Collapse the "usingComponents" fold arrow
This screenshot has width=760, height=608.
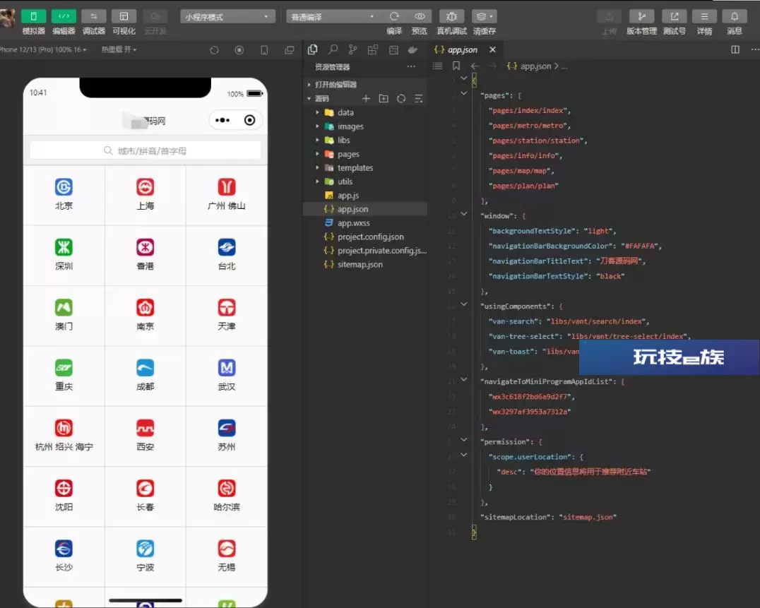[x=464, y=304]
